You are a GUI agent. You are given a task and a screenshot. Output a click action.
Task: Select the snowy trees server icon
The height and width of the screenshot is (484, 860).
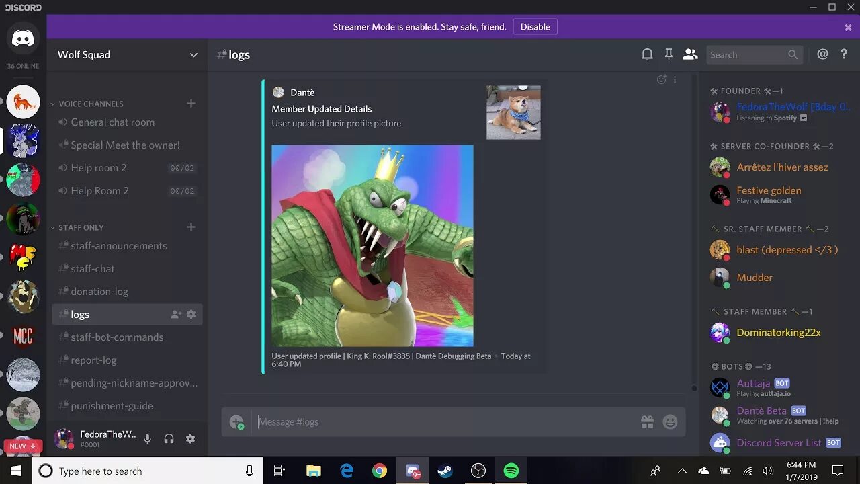(x=24, y=375)
